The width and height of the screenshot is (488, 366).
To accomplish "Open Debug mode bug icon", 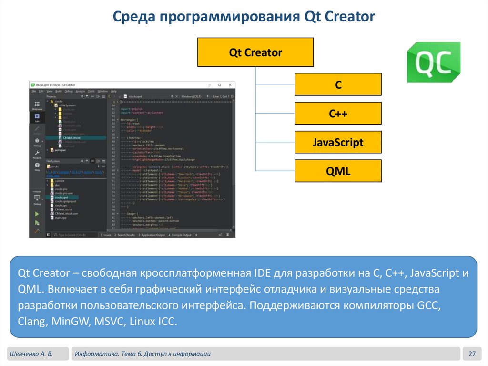I will (x=37, y=142).
